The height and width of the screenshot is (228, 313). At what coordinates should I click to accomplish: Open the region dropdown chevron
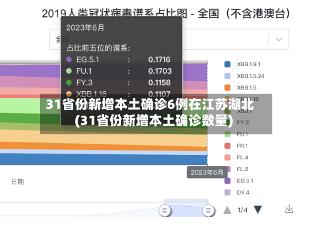279,39
